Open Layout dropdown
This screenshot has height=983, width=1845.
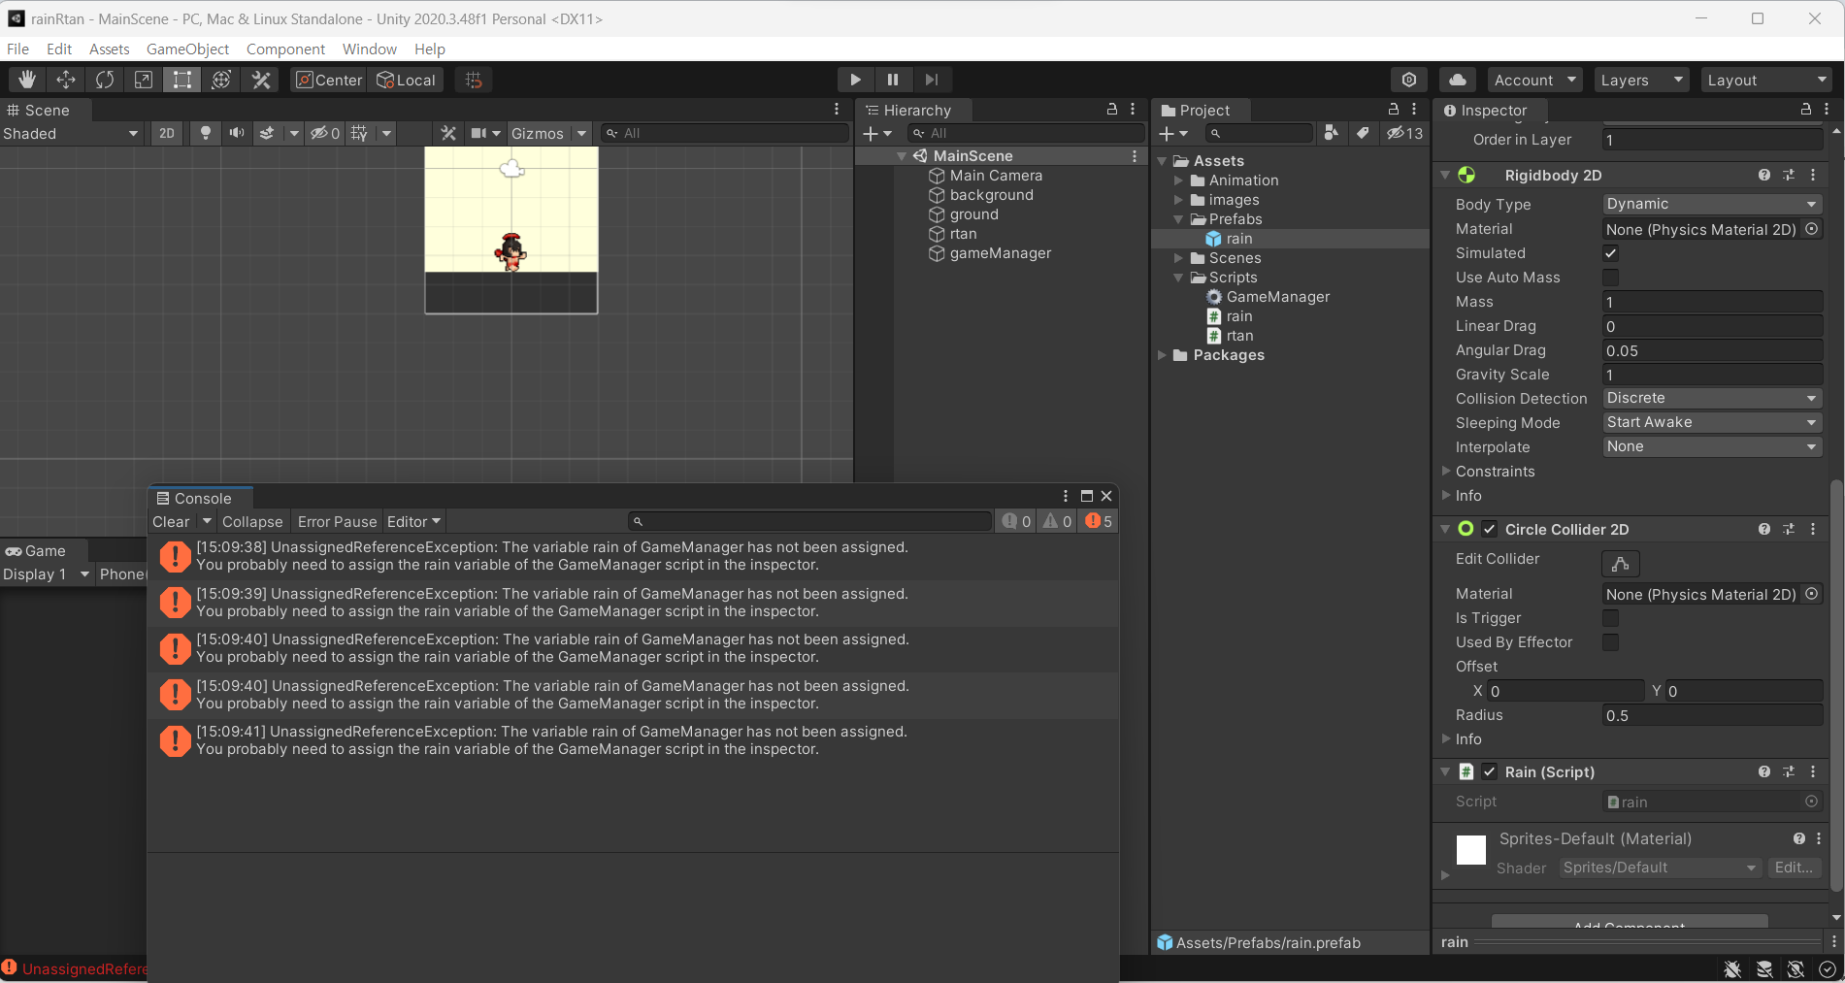[x=1767, y=80]
